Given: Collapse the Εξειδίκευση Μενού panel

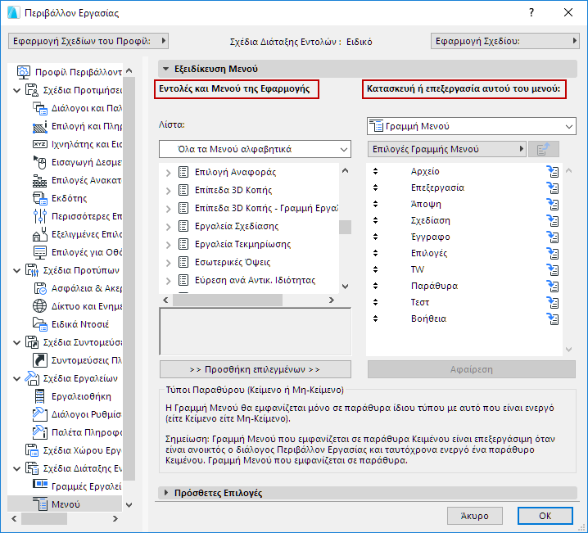Looking at the screenshot, I should (165, 69).
